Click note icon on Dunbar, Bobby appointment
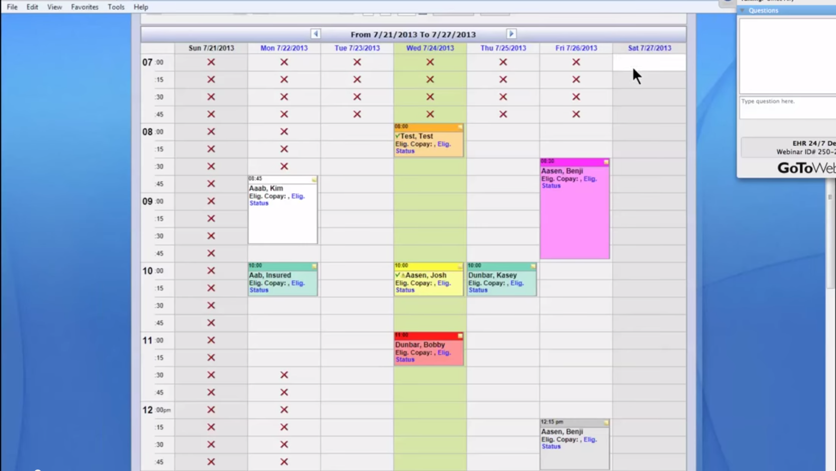836x471 pixels. (x=460, y=336)
